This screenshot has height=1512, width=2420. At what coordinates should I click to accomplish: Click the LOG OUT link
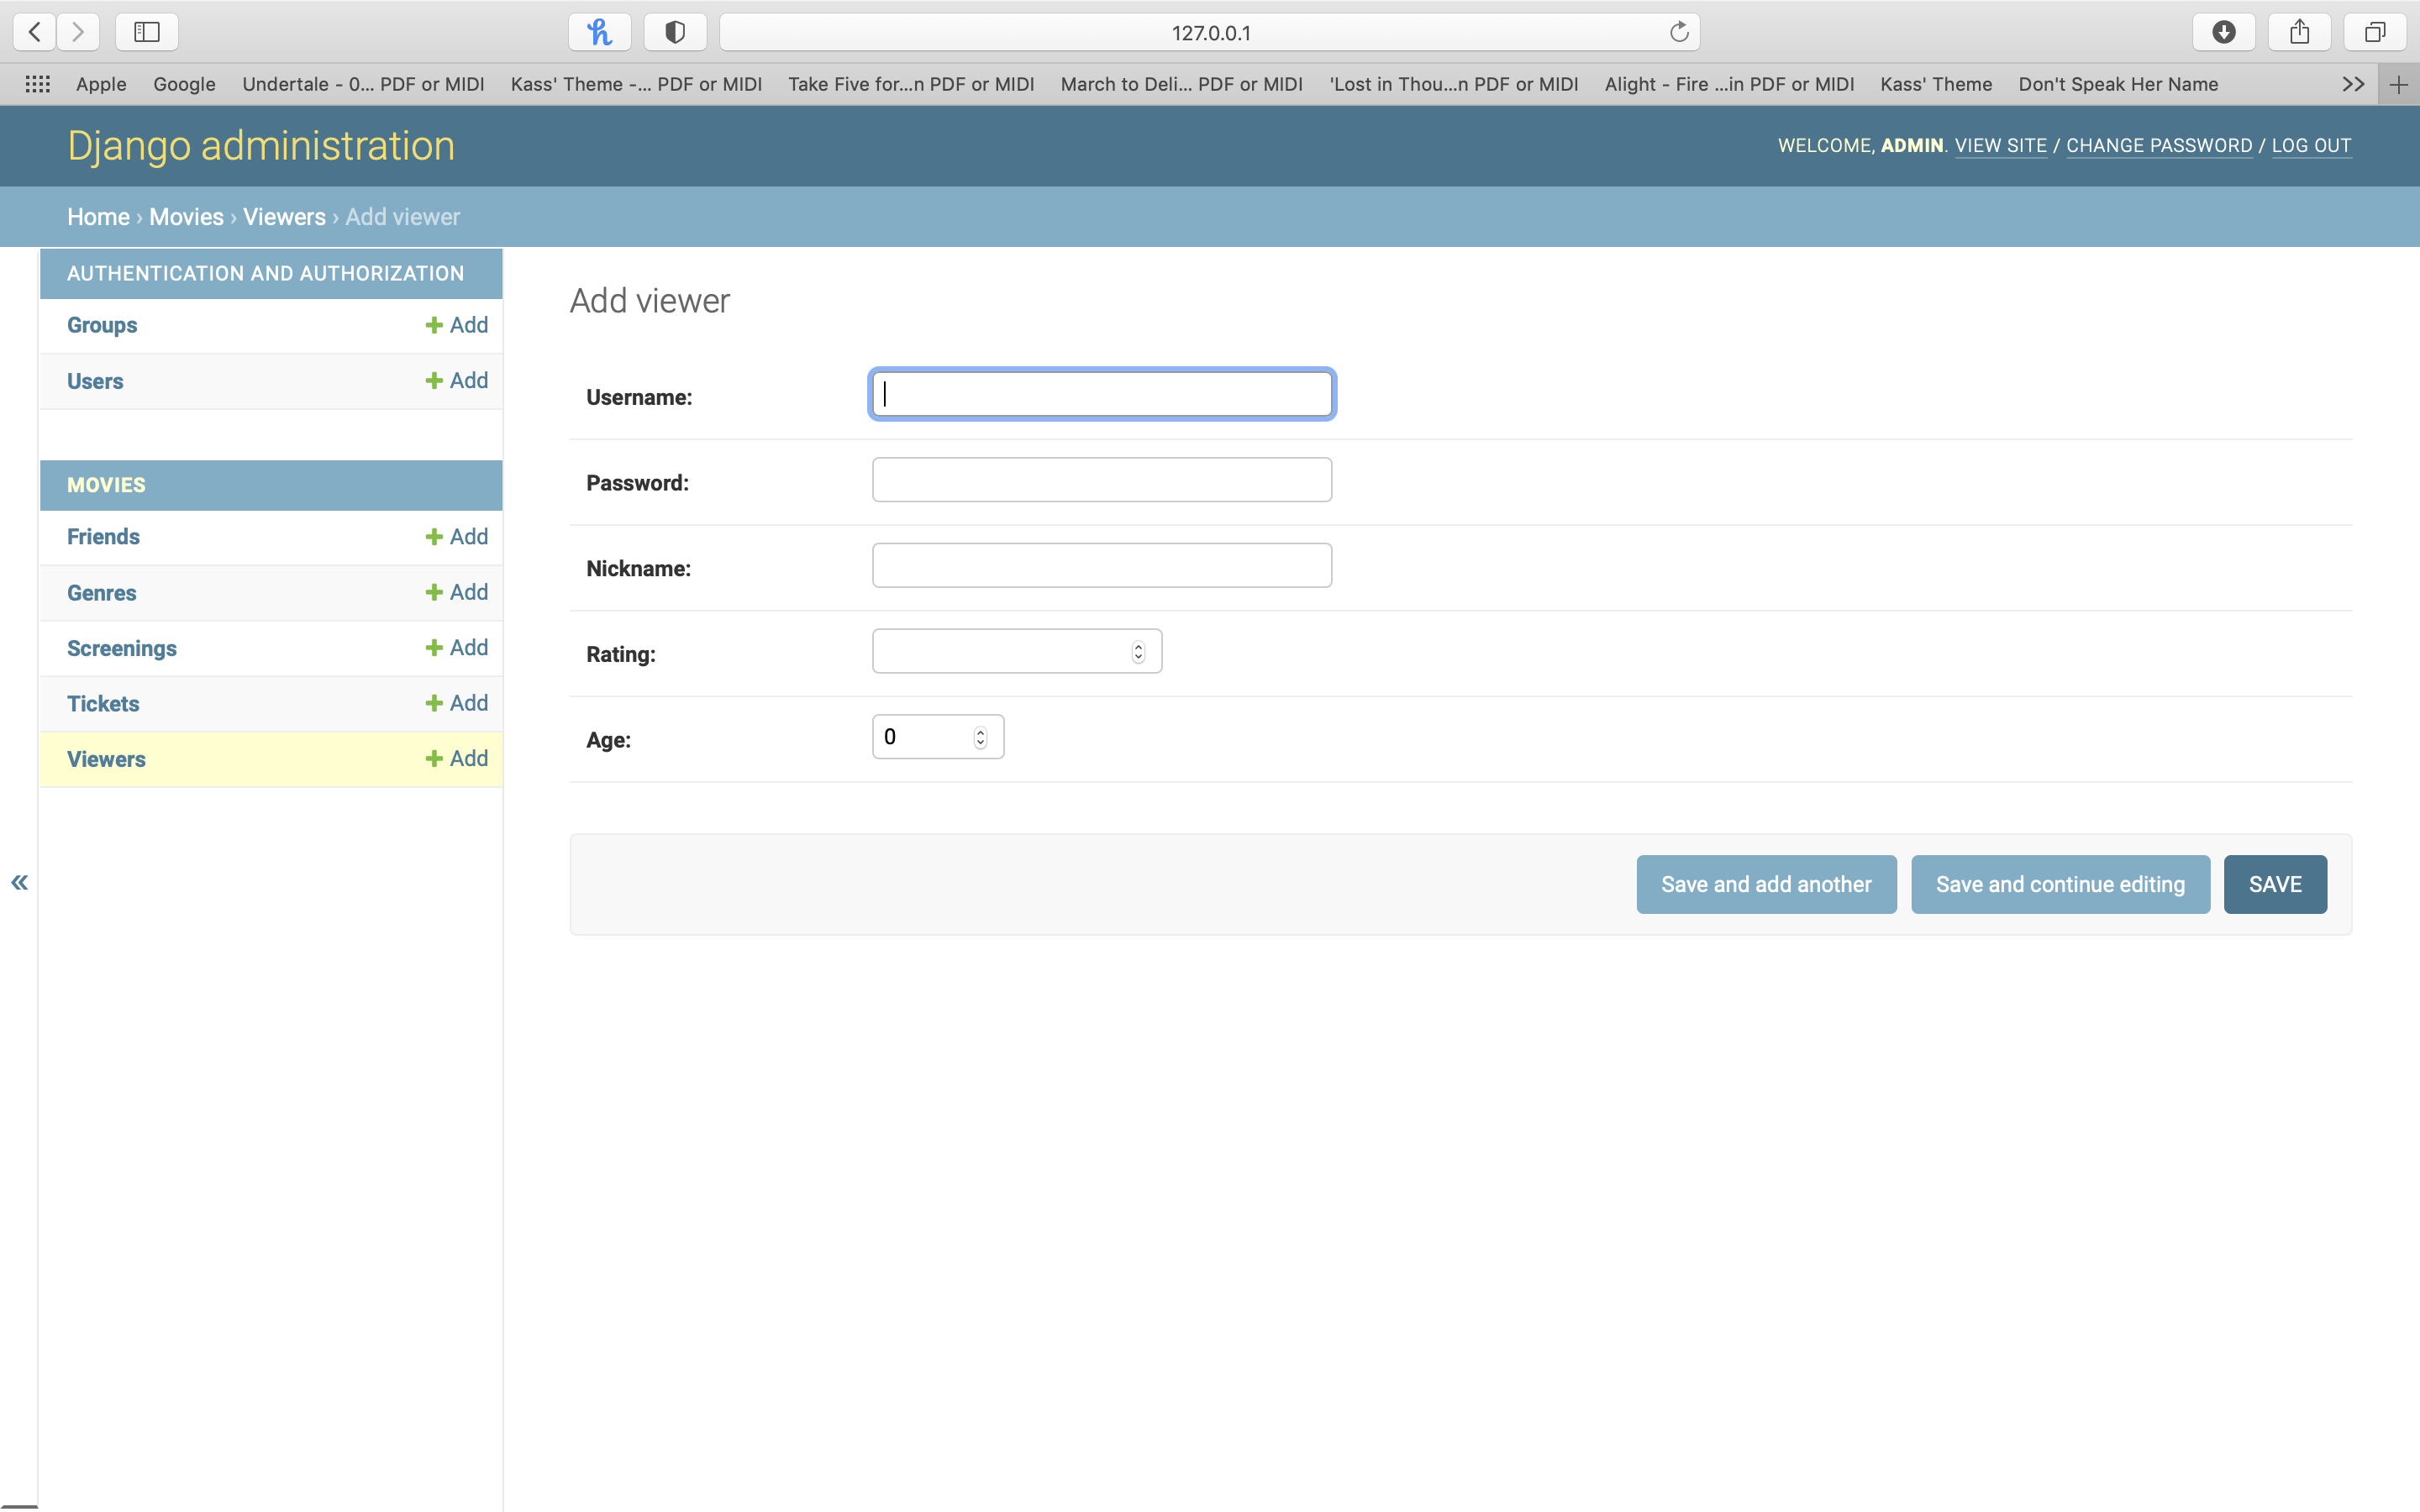coord(2311,145)
